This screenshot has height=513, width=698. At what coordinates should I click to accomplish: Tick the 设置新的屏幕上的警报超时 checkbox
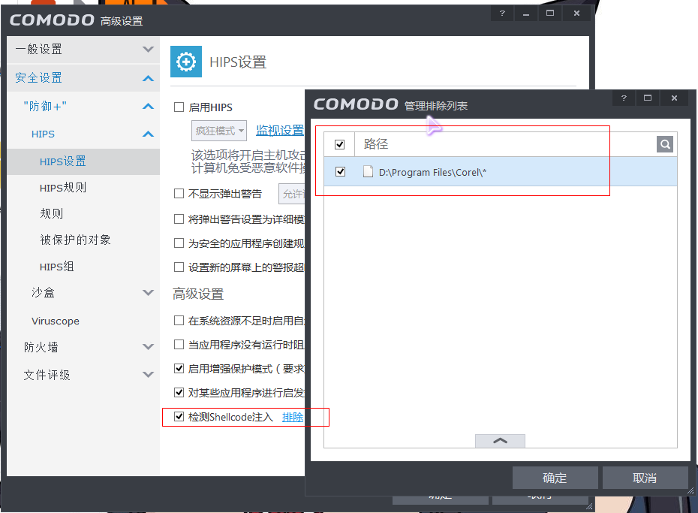pos(179,267)
